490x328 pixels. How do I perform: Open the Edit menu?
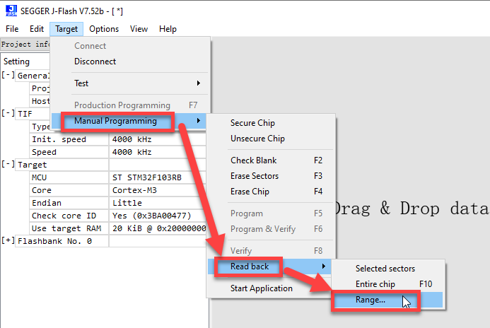click(x=37, y=29)
